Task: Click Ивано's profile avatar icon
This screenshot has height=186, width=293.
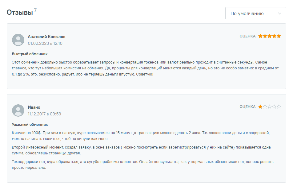Action: (18, 110)
